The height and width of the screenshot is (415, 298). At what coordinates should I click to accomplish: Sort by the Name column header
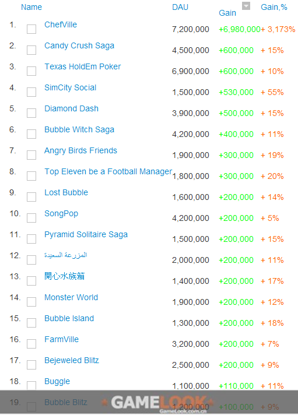[x=31, y=7]
